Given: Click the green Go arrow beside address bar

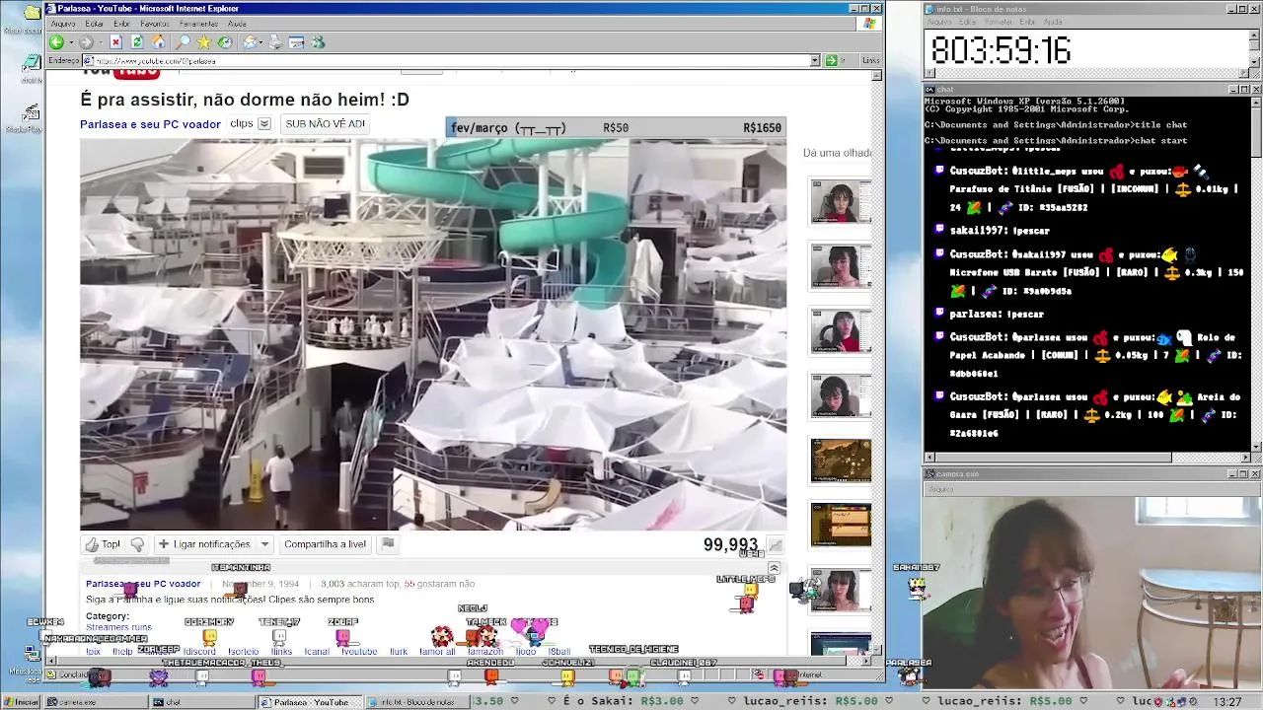Looking at the screenshot, I should pyautogui.click(x=831, y=61).
